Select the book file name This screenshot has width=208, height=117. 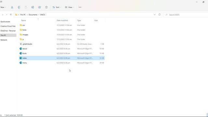[24, 53]
